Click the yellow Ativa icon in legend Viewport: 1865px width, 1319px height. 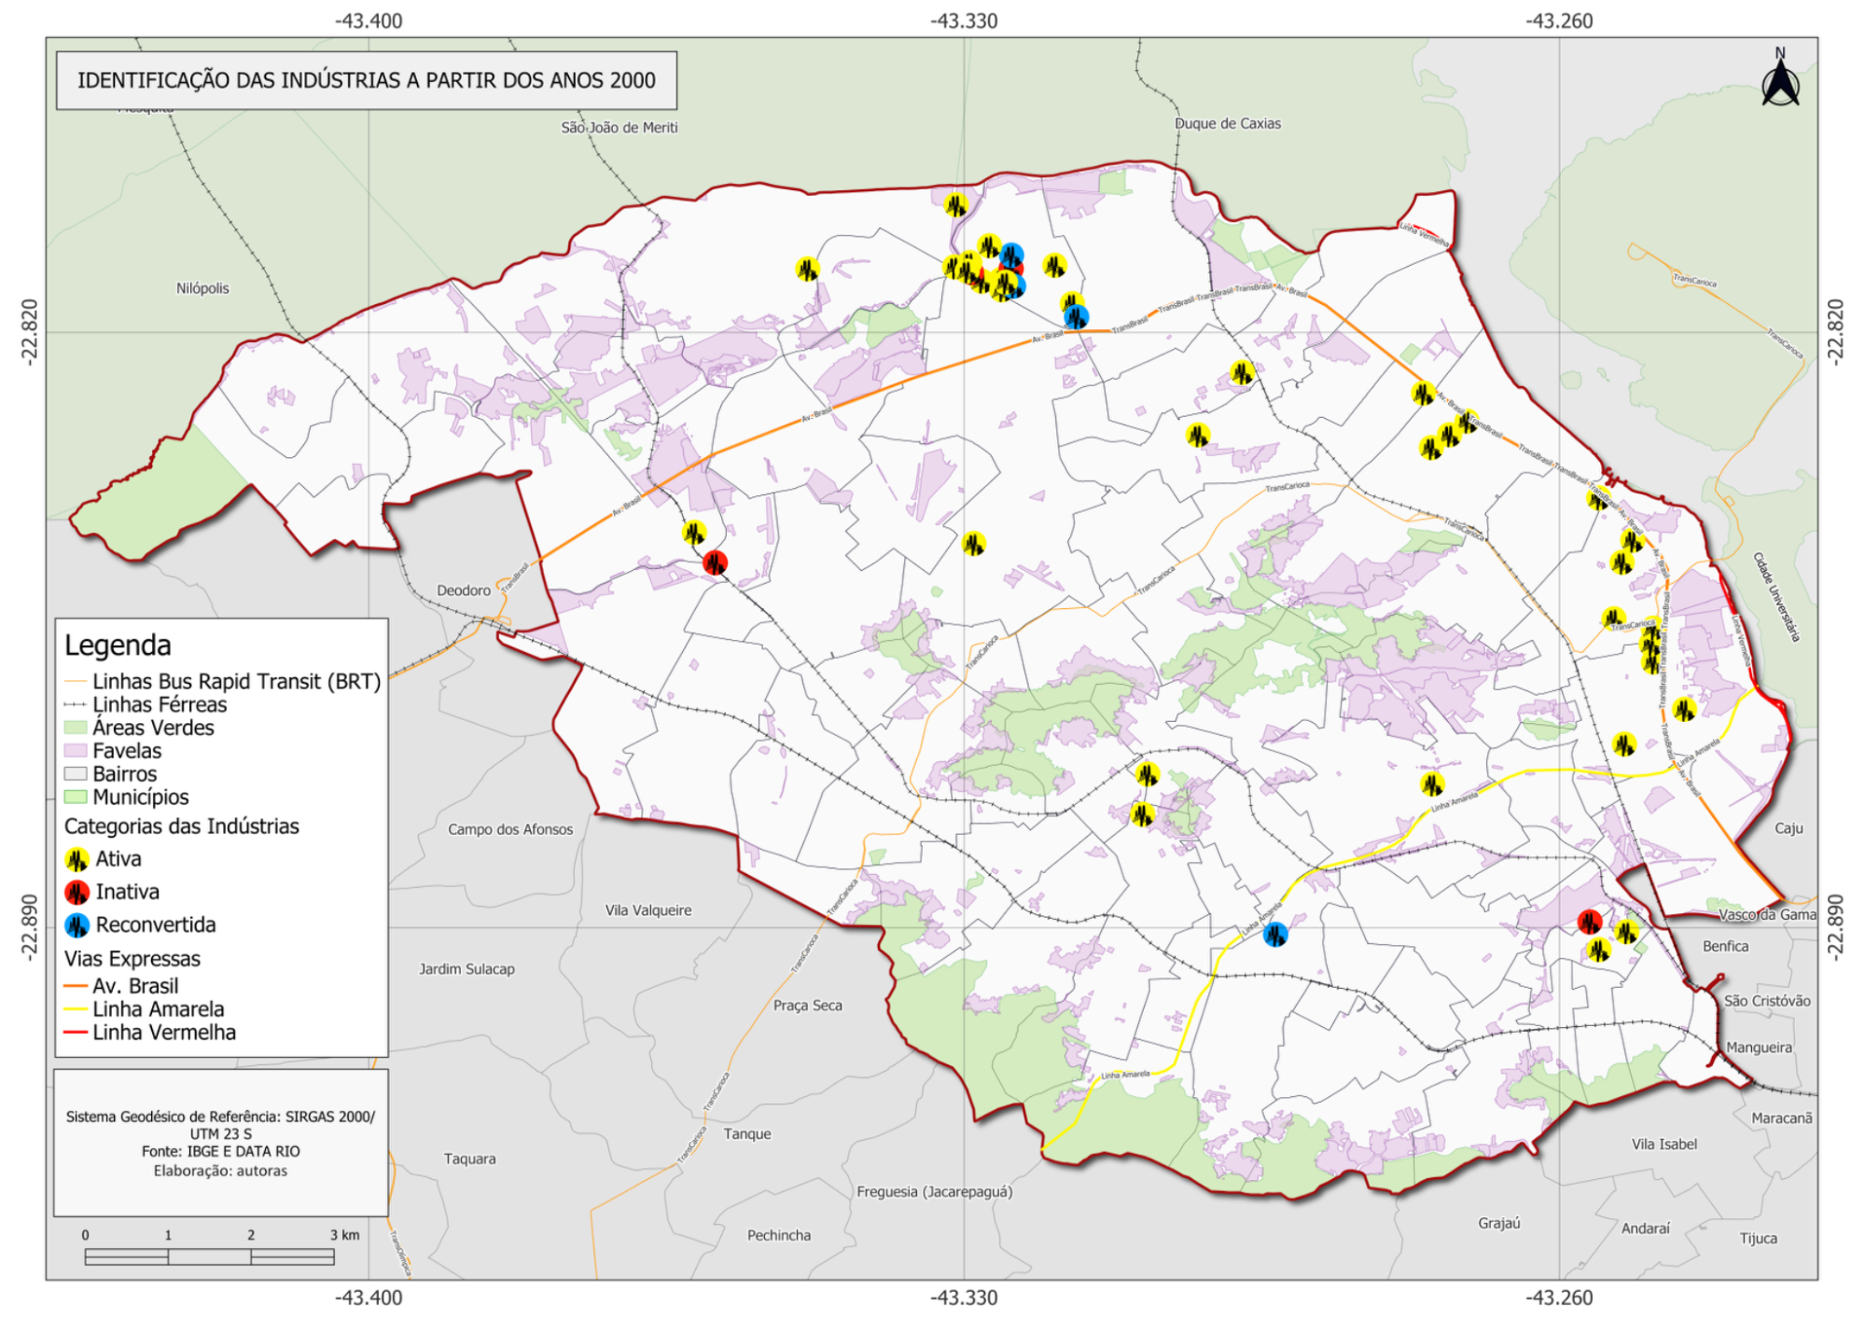(77, 859)
